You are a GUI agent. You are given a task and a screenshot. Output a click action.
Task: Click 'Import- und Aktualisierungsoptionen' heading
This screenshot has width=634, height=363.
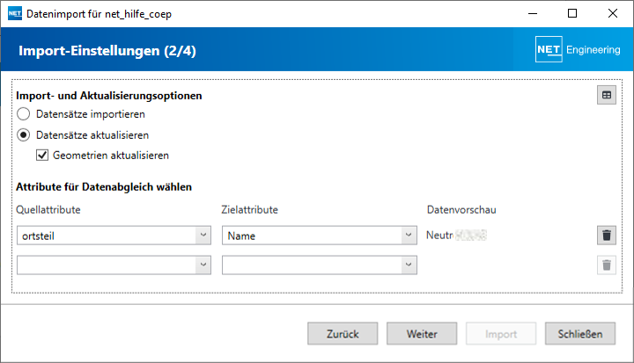[x=109, y=96]
